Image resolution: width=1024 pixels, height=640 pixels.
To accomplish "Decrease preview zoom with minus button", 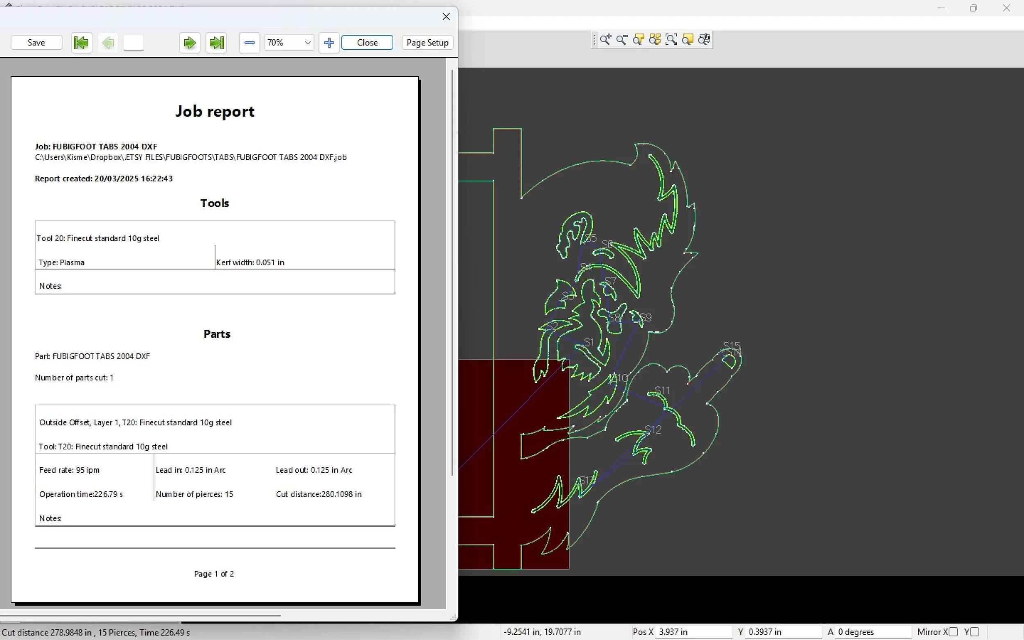I will (249, 43).
